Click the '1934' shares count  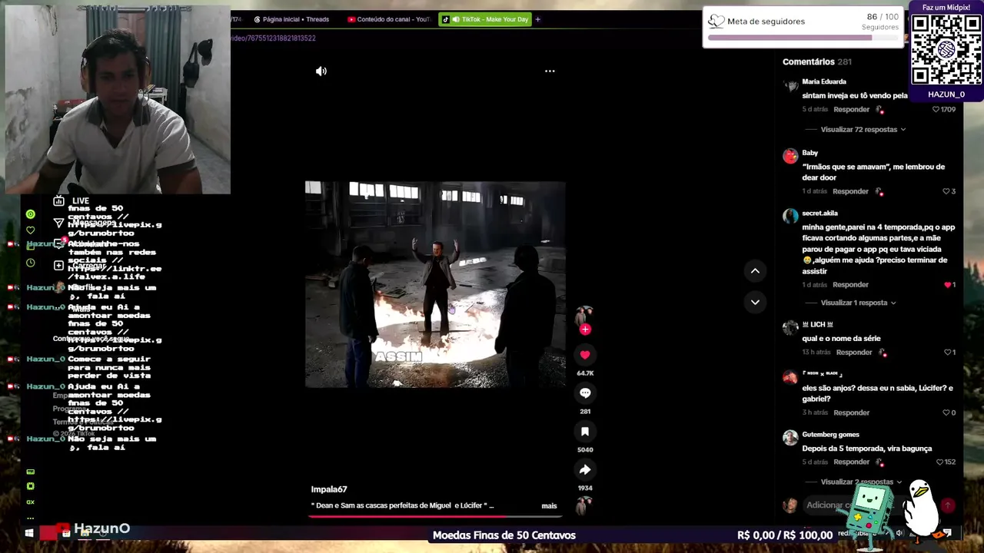tap(585, 488)
